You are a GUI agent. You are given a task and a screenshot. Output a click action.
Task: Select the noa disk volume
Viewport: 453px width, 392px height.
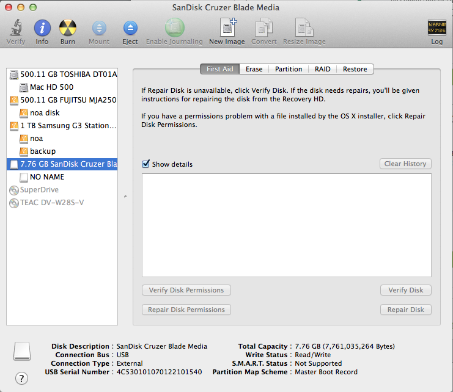[62, 113]
